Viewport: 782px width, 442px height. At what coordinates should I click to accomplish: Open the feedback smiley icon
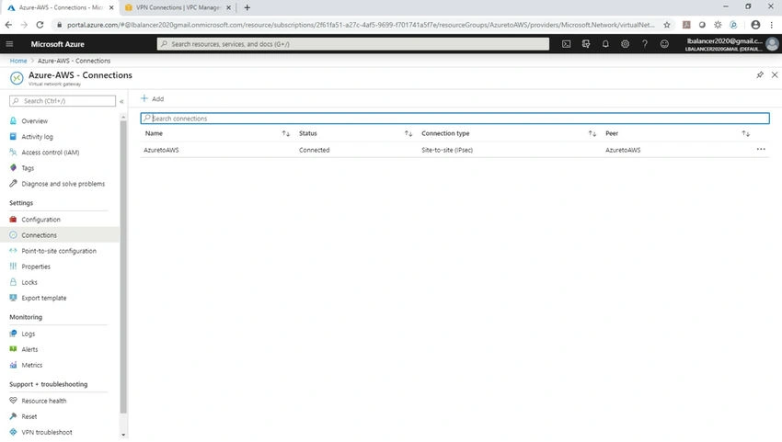pyautogui.click(x=664, y=44)
